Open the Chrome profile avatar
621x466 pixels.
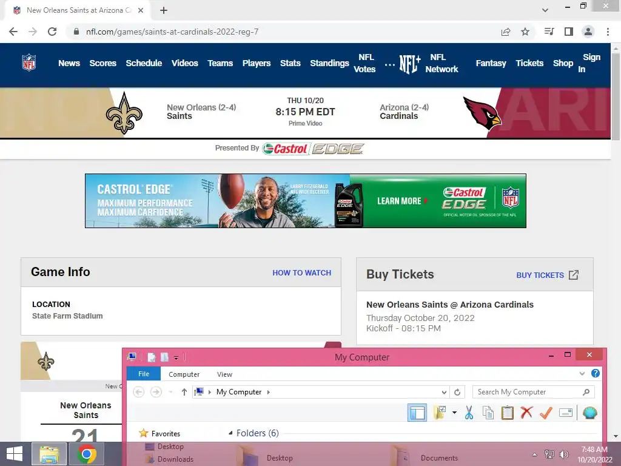pos(588,32)
